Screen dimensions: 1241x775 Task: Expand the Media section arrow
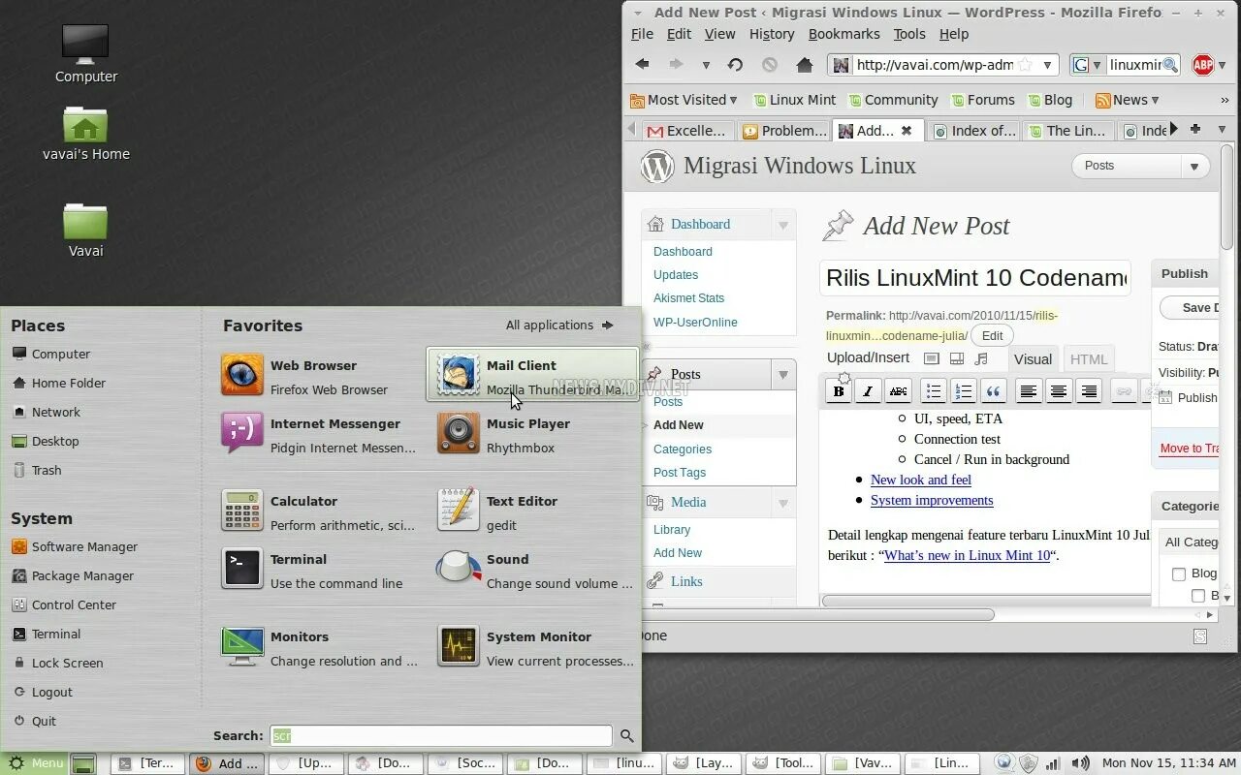(x=782, y=503)
